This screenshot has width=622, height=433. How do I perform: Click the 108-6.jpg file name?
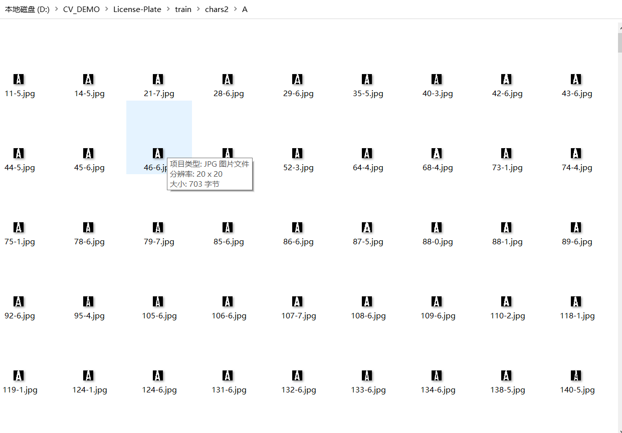pyautogui.click(x=368, y=316)
